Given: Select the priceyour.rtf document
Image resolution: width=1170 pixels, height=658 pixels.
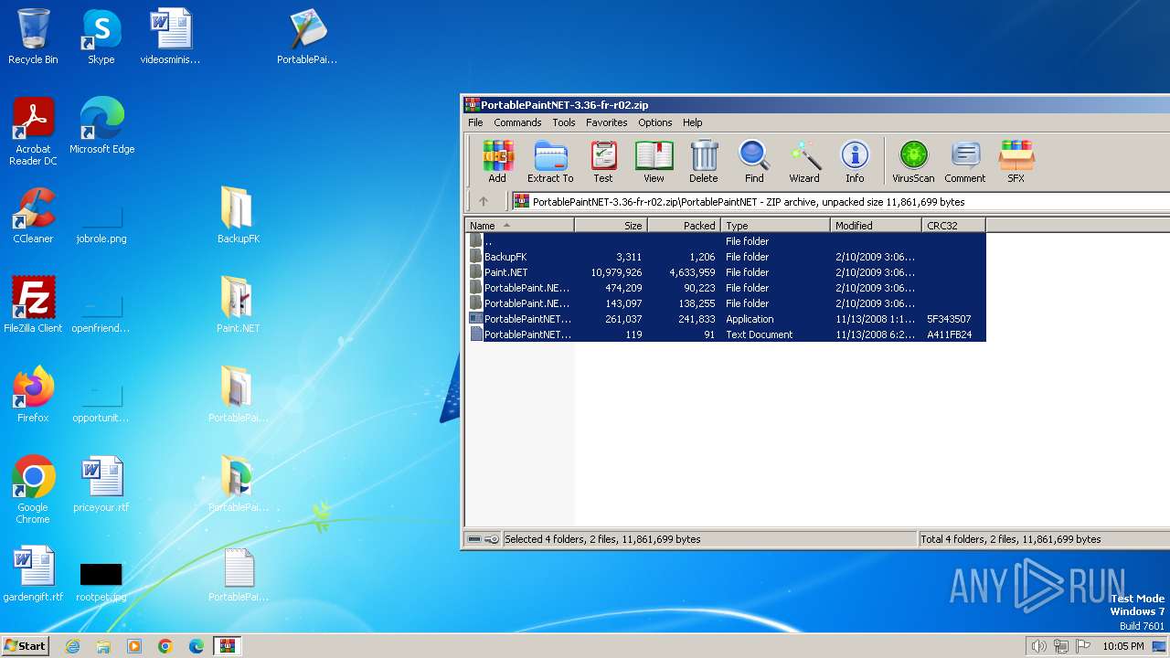Looking at the screenshot, I should click(x=101, y=484).
